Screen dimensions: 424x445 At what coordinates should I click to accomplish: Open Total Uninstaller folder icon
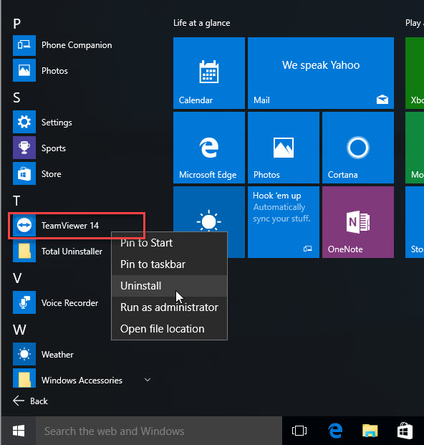24,251
